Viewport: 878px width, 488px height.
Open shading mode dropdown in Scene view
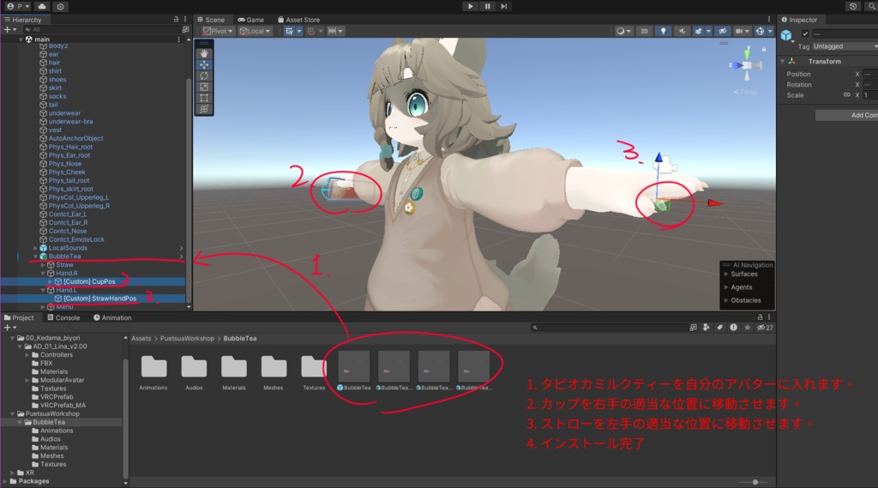coord(622,31)
